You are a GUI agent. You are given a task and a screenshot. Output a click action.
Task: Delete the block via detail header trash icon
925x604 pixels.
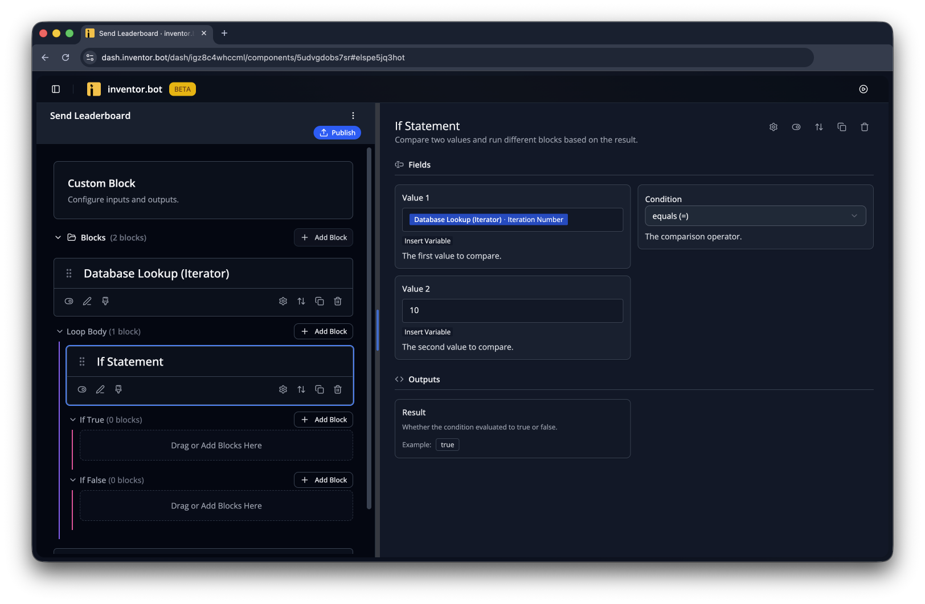(865, 127)
